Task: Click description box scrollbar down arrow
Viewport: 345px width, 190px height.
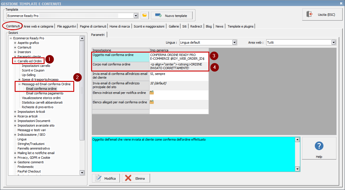Action: (298, 169)
